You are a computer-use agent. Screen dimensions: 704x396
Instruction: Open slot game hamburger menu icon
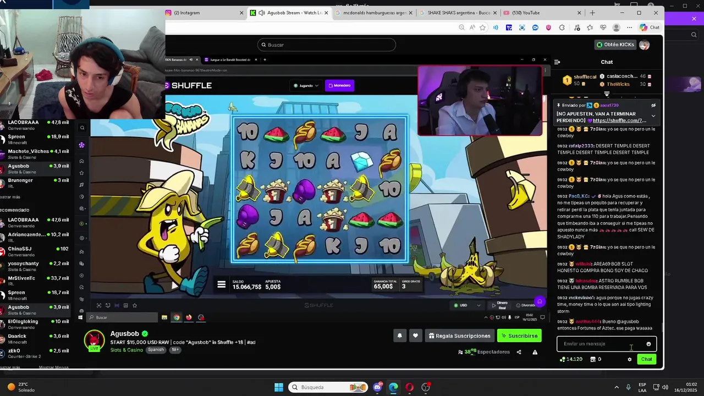(221, 284)
